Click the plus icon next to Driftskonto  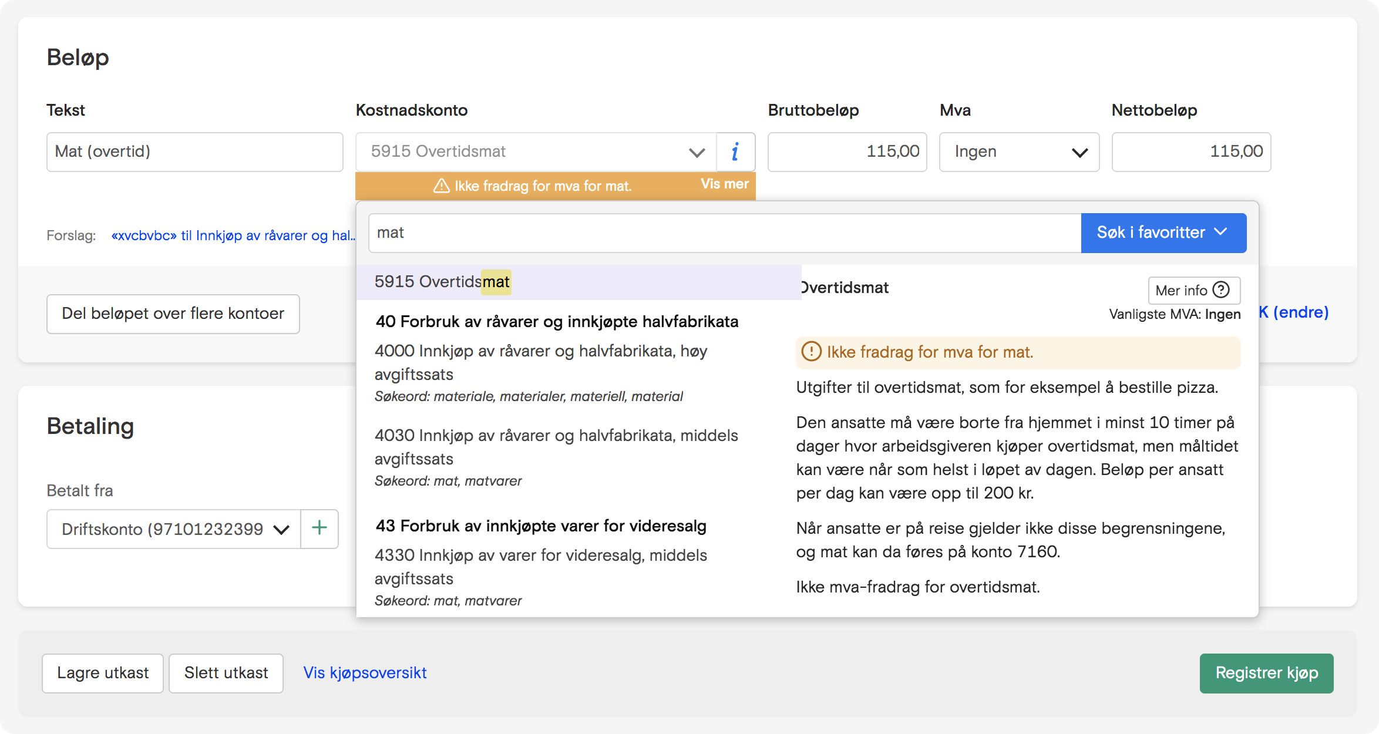319,528
